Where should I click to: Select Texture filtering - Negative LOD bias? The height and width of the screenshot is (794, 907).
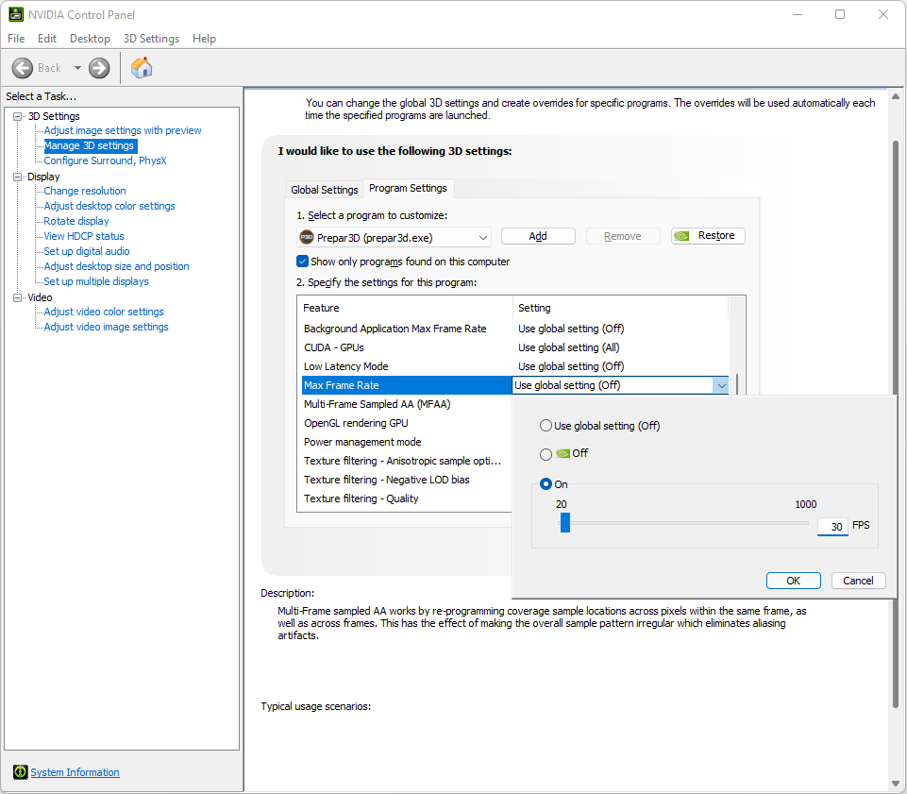pos(405,480)
